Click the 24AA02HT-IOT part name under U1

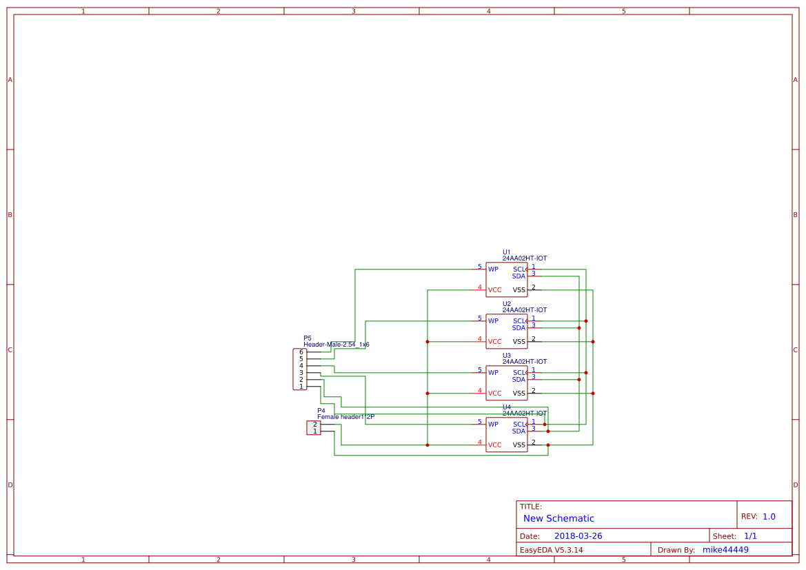524,258
